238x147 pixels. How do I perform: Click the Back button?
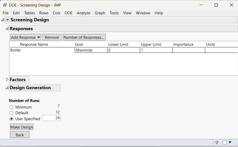(x=20, y=135)
